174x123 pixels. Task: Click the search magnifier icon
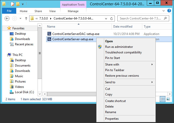tap(165, 18)
